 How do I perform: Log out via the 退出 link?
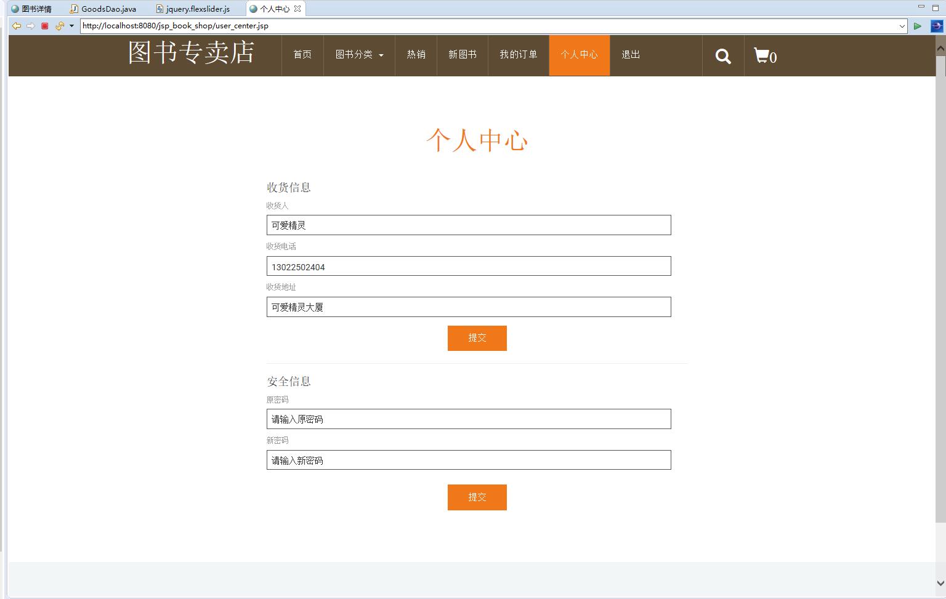pyautogui.click(x=629, y=55)
